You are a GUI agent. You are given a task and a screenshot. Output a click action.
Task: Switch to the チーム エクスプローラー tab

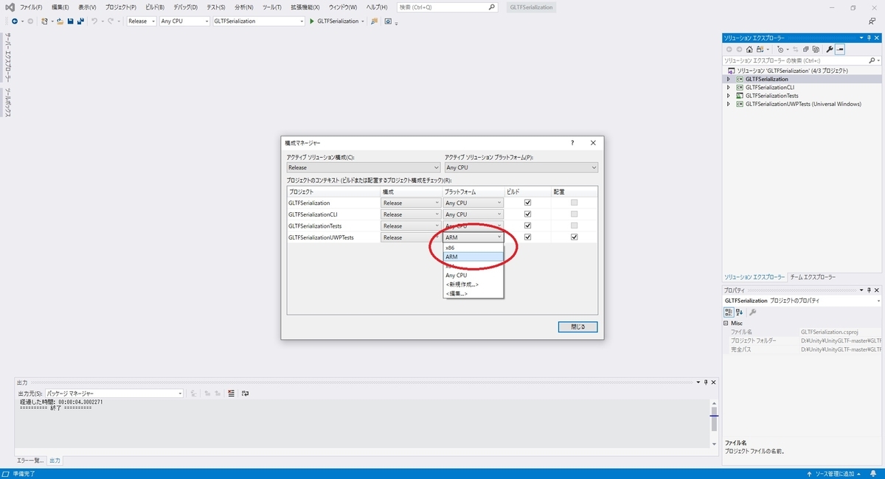813,277
